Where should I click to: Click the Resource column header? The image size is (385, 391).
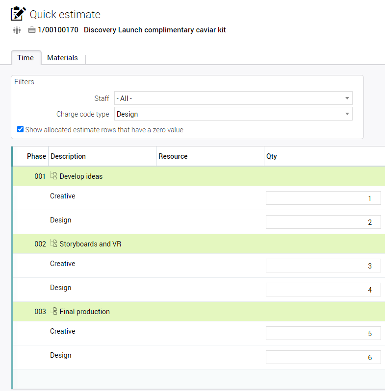pos(173,156)
